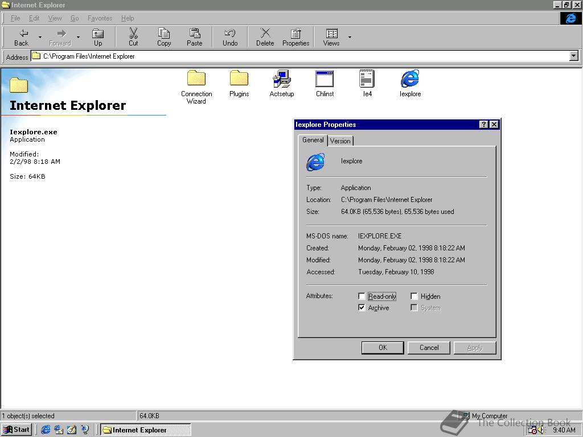Select the Plugins folder

[239, 84]
